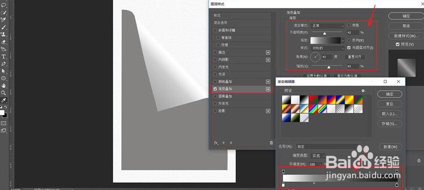Click 存储(S)... in Gradient Editor

point(389,124)
